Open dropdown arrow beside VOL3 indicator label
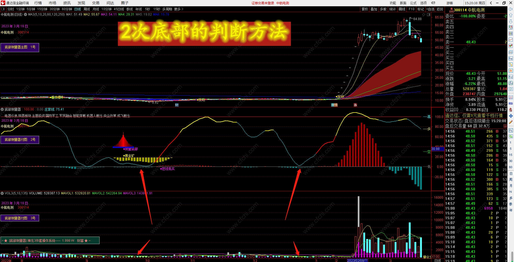 click(x=2, y=193)
